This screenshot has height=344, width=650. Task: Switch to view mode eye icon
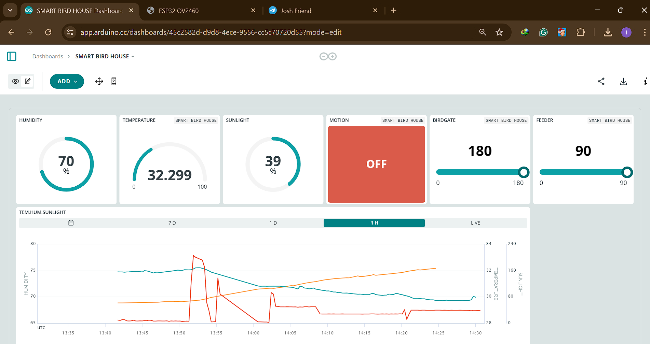coord(15,81)
